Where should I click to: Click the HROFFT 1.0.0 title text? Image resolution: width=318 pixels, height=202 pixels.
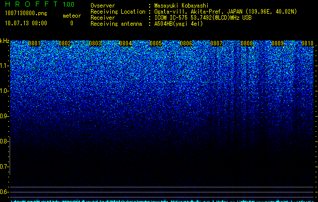click(39, 4)
